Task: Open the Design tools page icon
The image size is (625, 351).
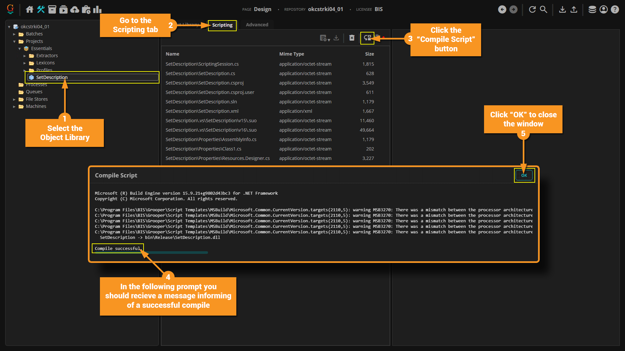Action: (41, 9)
